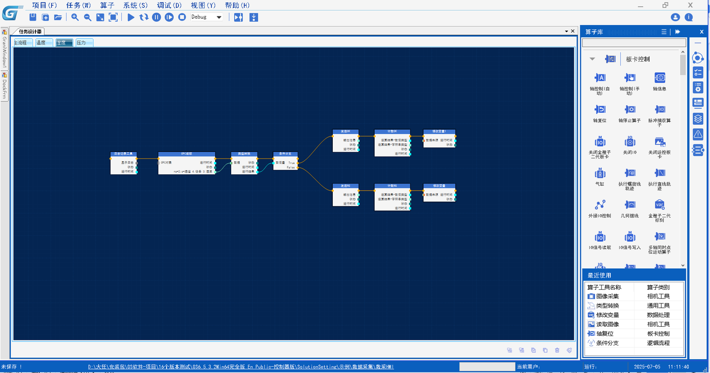The width and height of the screenshot is (710, 373).
Task: Zoom out of the task canvas
Action: click(x=87, y=17)
